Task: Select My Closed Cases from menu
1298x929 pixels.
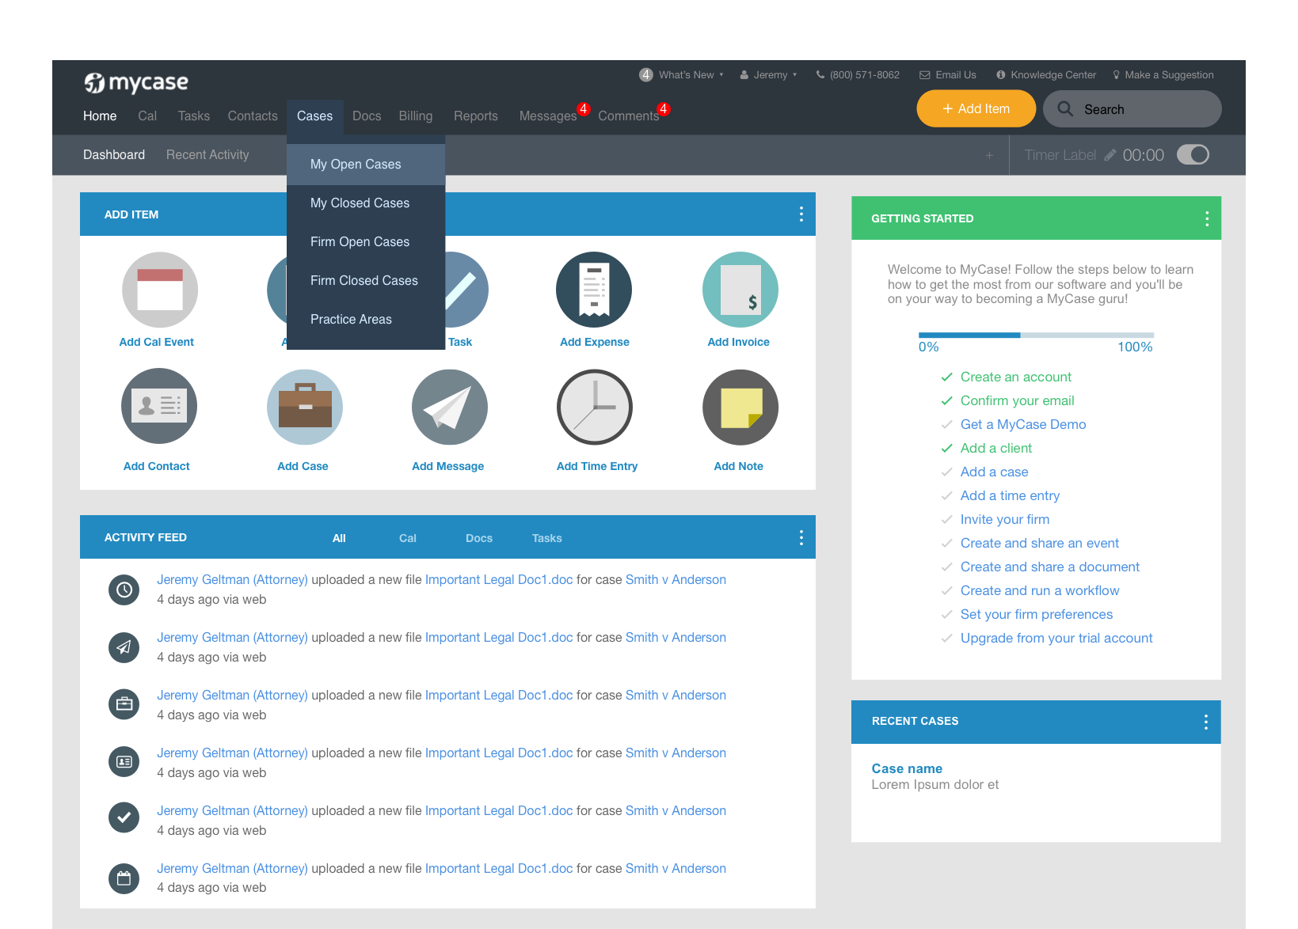Action: pyautogui.click(x=366, y=203)
